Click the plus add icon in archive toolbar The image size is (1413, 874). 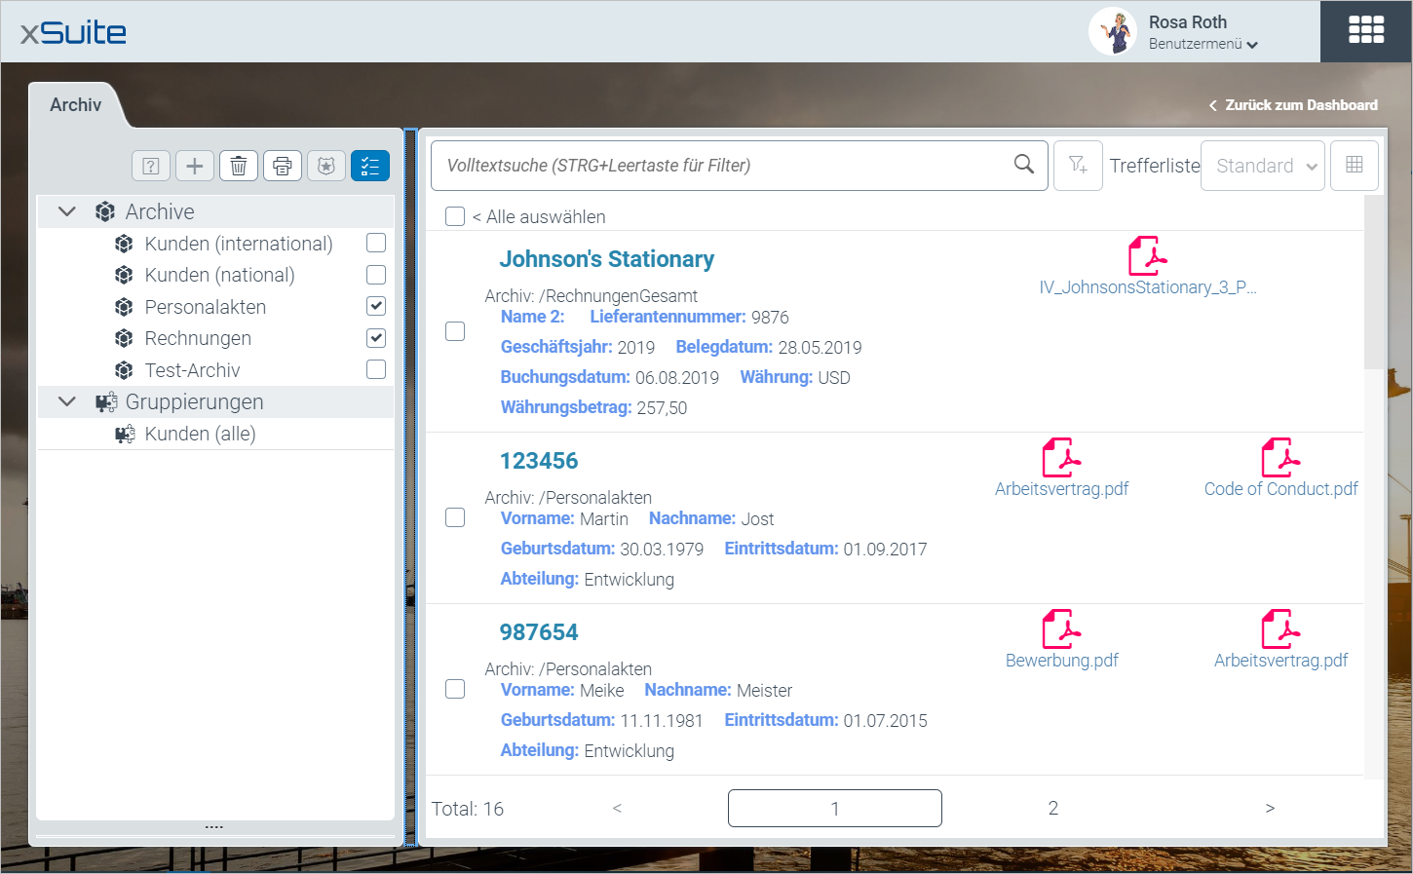click(195, 166)
